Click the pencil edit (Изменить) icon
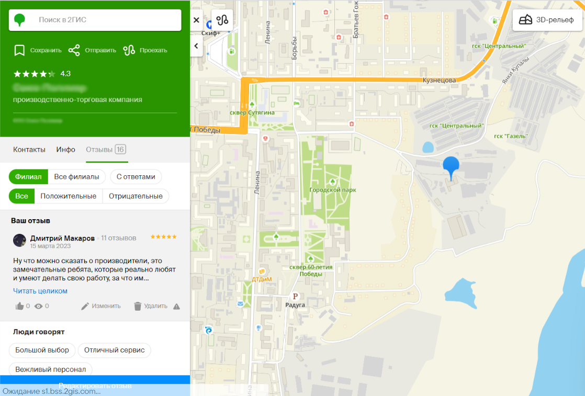This screenshot has height=396, width=585. coord(85,306)
